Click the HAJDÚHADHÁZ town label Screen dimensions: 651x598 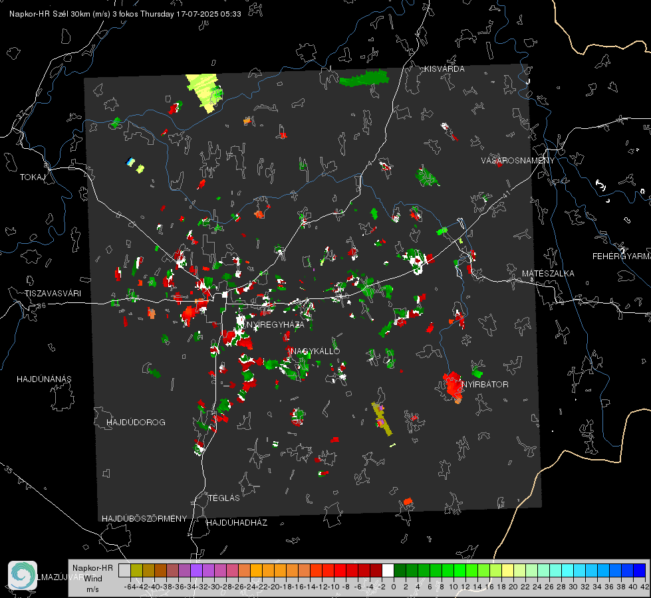pos(237,522)
